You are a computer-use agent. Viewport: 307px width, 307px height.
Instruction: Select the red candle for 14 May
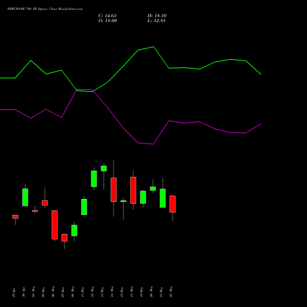(x=114, y=190)
